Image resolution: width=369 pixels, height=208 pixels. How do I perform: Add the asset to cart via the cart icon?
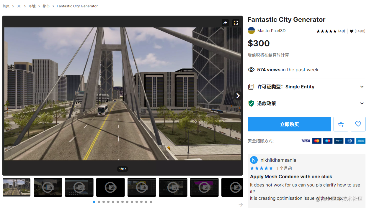point(341,124)
